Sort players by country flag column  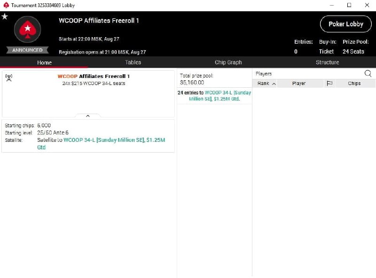(330, 84)
